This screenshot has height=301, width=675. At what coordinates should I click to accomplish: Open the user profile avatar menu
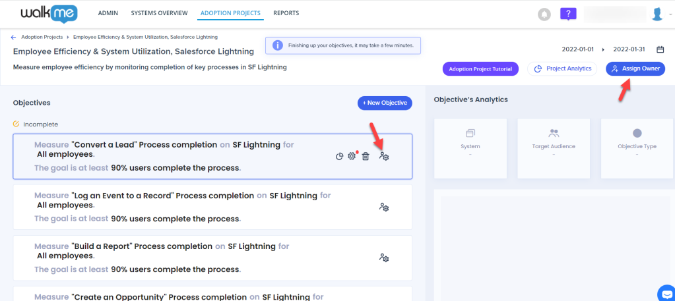click(x=657, y=14)
